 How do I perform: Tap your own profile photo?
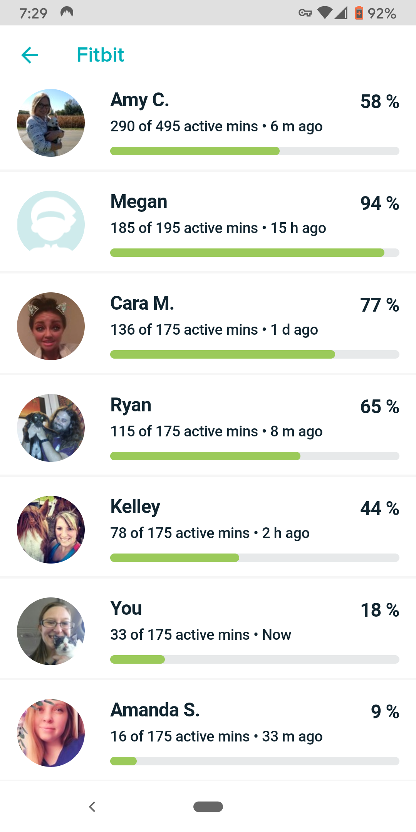[x=51, y=631]
